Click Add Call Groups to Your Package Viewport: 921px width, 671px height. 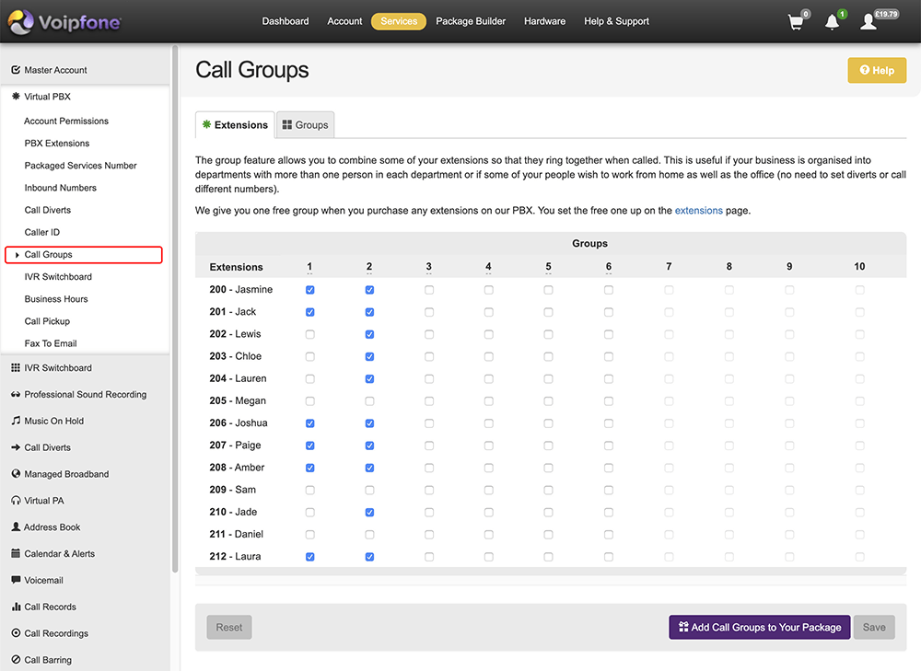pyautogui.click(x=759, y=627)
